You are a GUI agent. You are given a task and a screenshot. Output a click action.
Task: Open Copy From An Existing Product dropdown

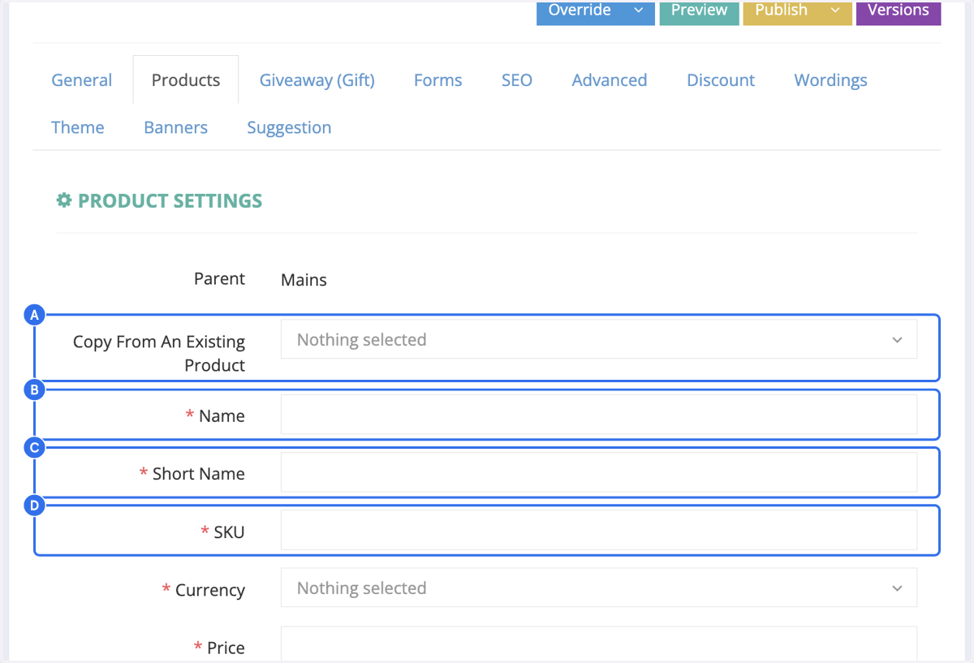tap(599, 339)
